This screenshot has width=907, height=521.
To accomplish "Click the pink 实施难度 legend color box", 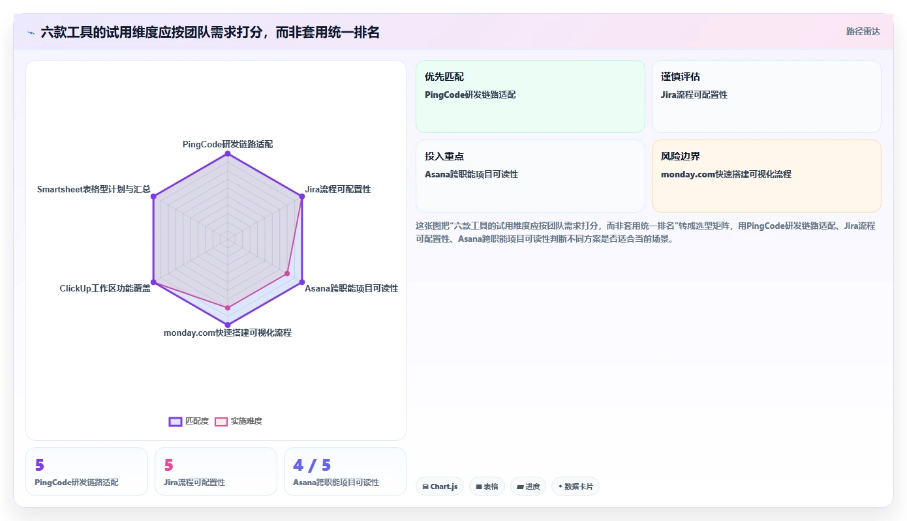I will 221,421.
